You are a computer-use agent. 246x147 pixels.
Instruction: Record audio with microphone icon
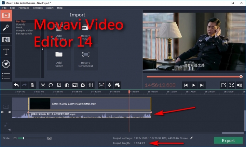(x=110, y=85)
